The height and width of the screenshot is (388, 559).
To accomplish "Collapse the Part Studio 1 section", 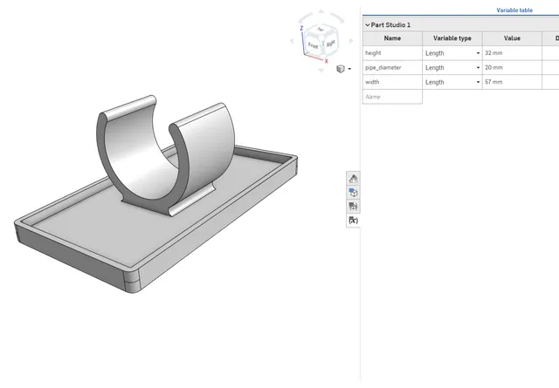I will 367,25.
